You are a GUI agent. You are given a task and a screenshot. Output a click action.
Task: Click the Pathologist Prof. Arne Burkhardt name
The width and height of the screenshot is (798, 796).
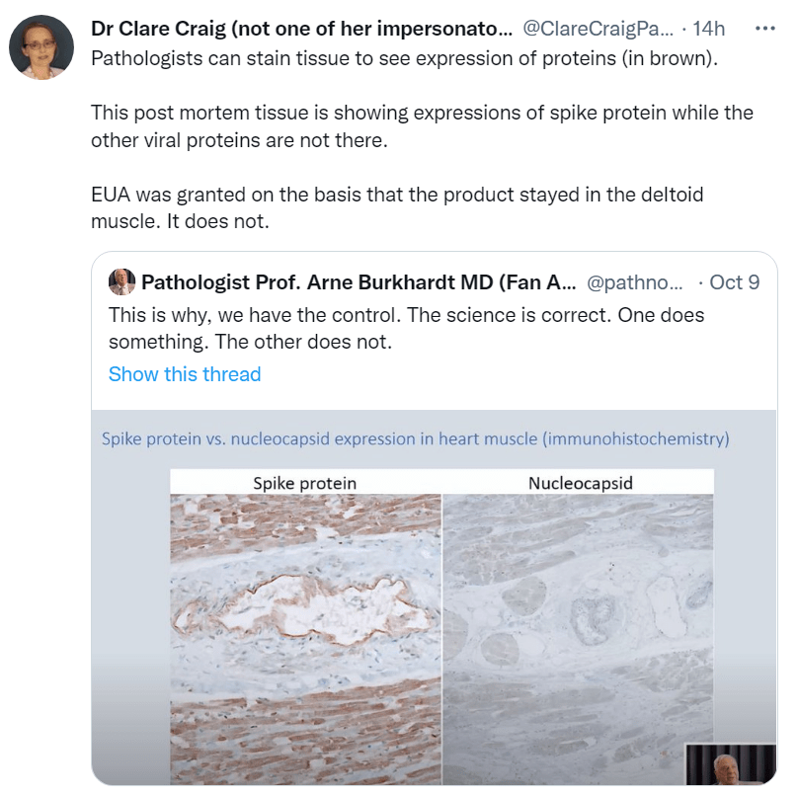(359, 282)
